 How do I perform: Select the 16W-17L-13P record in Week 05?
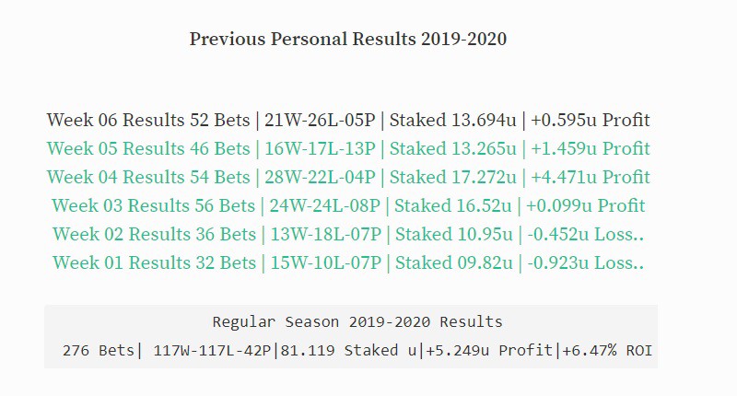(320, 149)
